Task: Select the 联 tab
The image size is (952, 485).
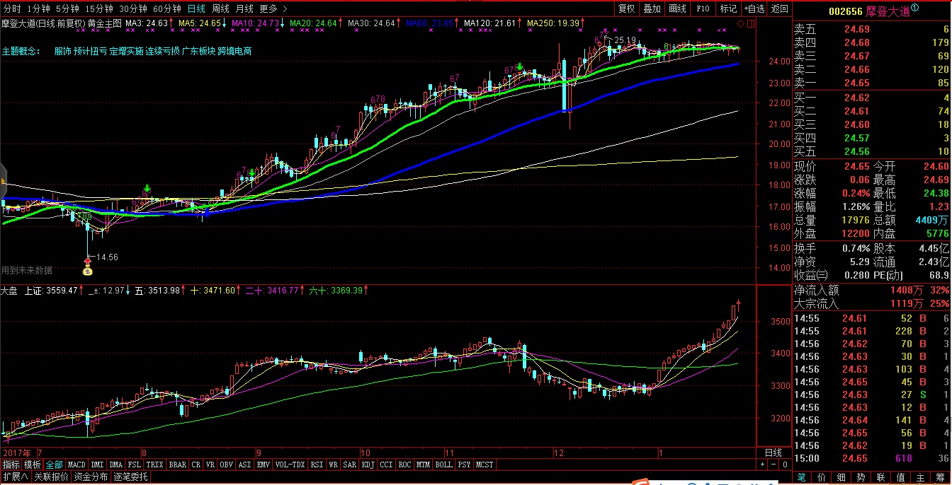Action: tap(882, 477)
